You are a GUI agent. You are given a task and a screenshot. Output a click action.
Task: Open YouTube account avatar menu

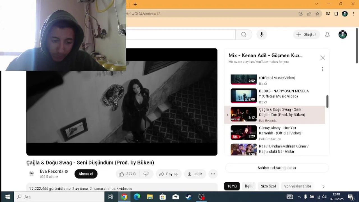click(x=342, y=35)
